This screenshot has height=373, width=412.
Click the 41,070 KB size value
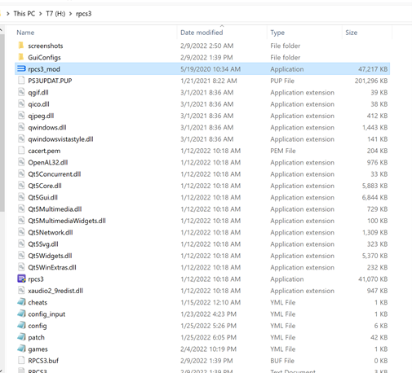373,279
